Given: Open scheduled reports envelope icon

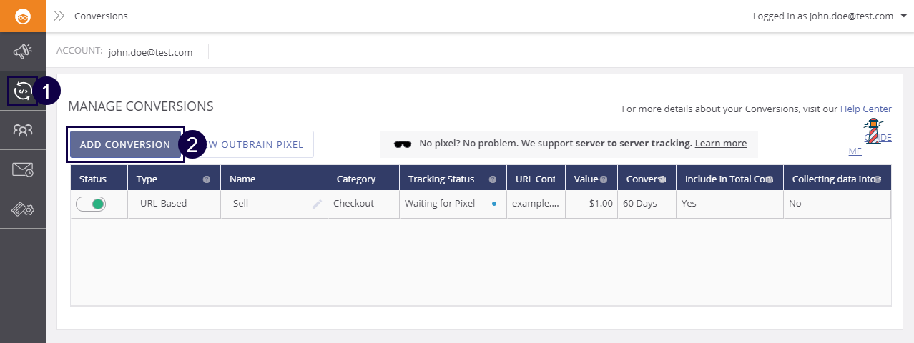Looking at the screenshot, I should pos(23,169).
